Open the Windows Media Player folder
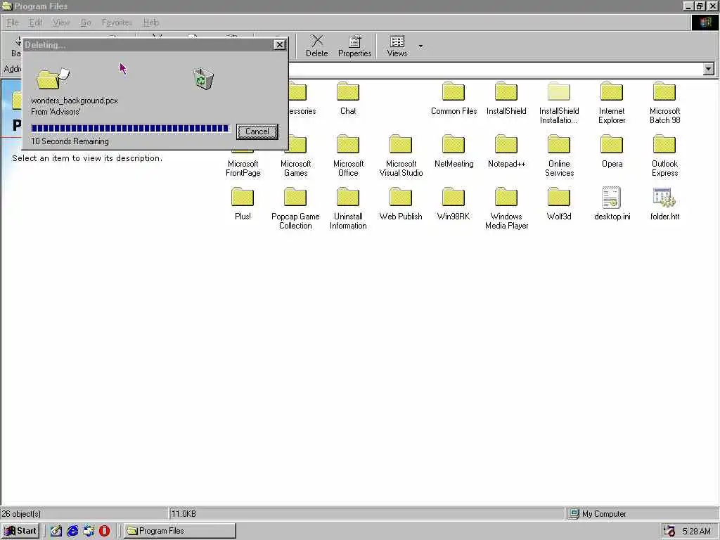The height and width of the screenshot is (540, 720). [506, 208]
